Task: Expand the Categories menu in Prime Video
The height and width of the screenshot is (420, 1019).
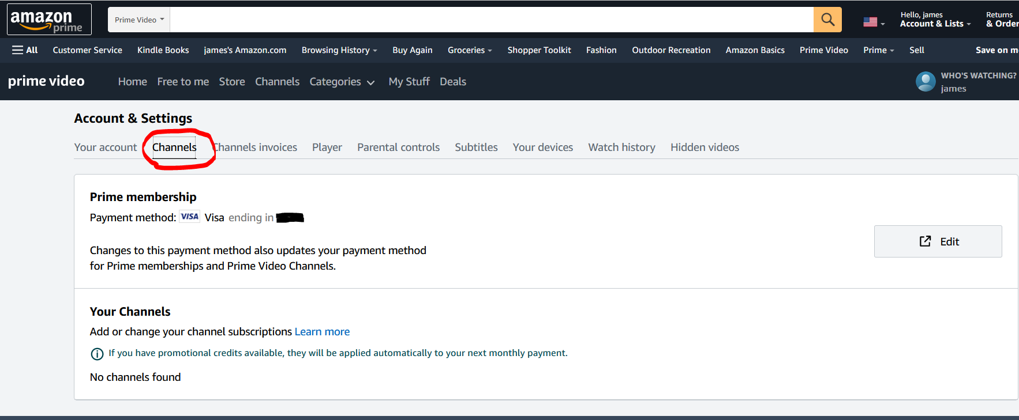Action: point(342,82)
